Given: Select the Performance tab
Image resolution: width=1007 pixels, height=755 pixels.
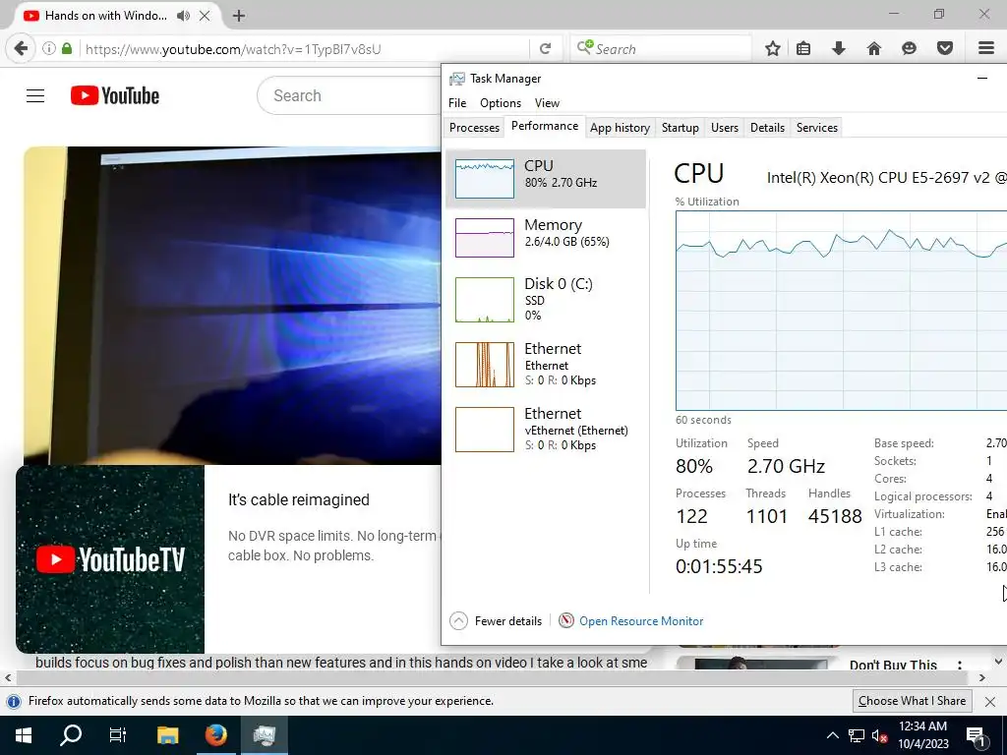Looking at the screenshot, I should tap(545, 126).
